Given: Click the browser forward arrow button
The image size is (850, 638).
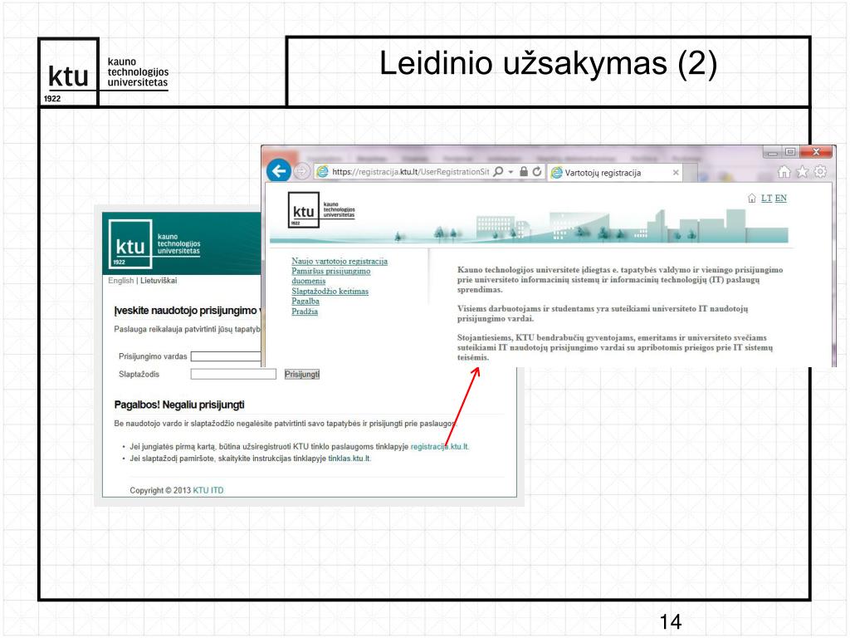Looking at the screenshot, I should (301, 172).
